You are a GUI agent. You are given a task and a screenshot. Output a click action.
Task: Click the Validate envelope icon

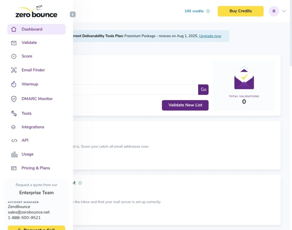[14, 43]
